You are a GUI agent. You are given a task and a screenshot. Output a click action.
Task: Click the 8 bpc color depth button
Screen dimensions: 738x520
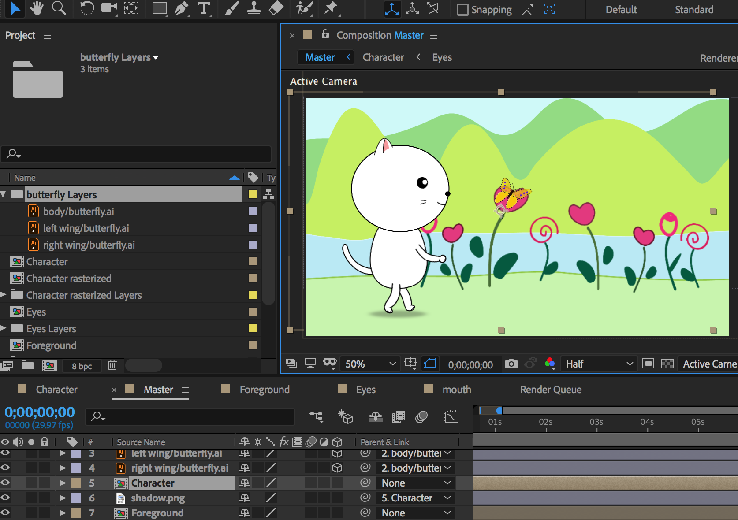82,366
